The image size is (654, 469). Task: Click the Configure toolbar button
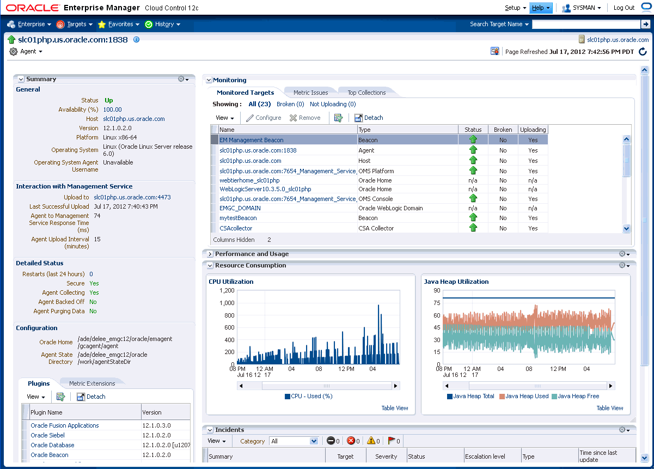coord(264,118)
